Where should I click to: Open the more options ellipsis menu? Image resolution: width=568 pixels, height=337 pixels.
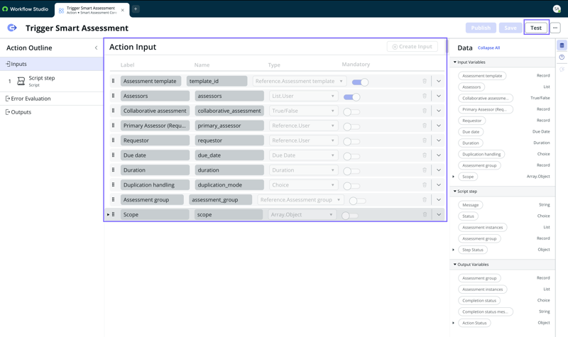555,28
